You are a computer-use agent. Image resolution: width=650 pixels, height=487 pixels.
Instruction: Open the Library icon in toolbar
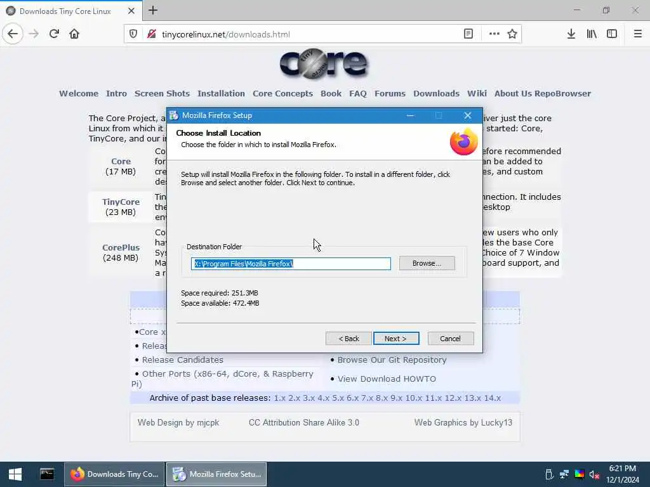point(592,34)
